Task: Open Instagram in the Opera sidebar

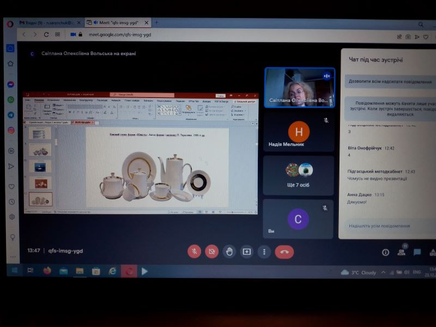Action: [x=11, y=130]
